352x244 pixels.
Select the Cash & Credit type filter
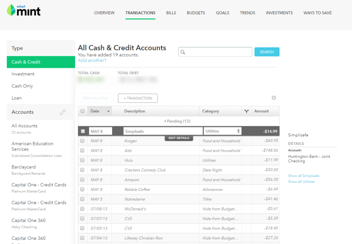41,62
